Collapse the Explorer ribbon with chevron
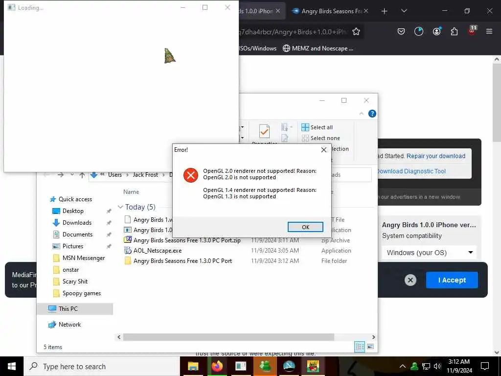The width and height of the screenshot is (501, 376). click(362, 114)
